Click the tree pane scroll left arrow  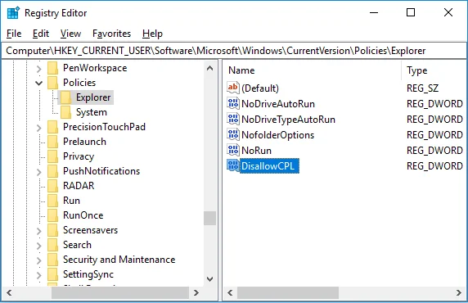tap(9, 292)
